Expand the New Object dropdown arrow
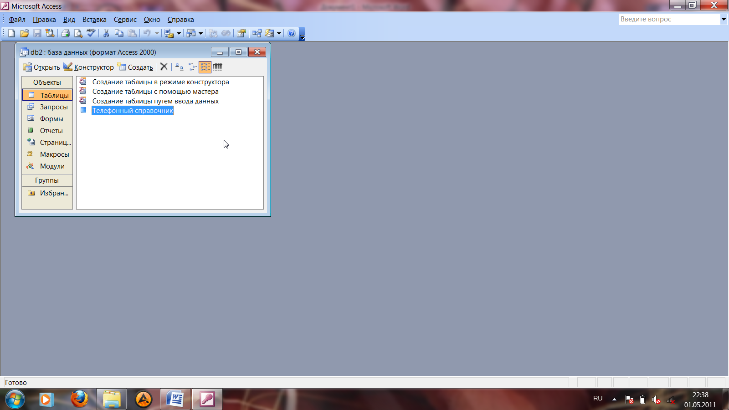 (x=279, y=33)
